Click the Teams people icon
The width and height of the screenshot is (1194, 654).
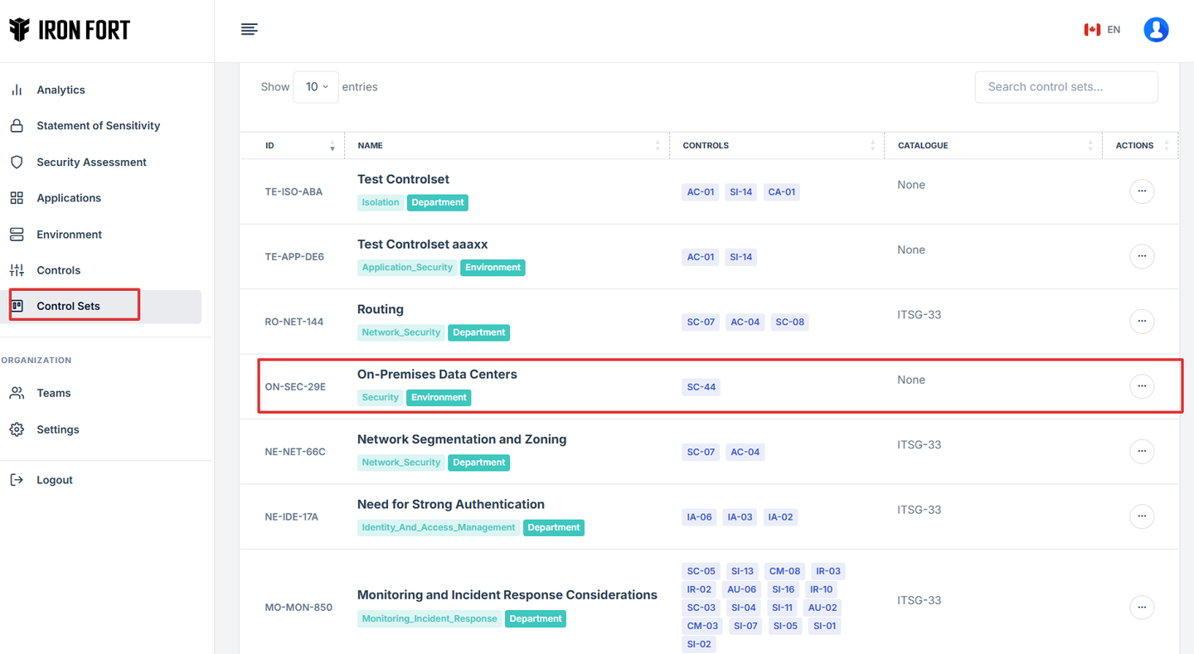tap(17, 393)
